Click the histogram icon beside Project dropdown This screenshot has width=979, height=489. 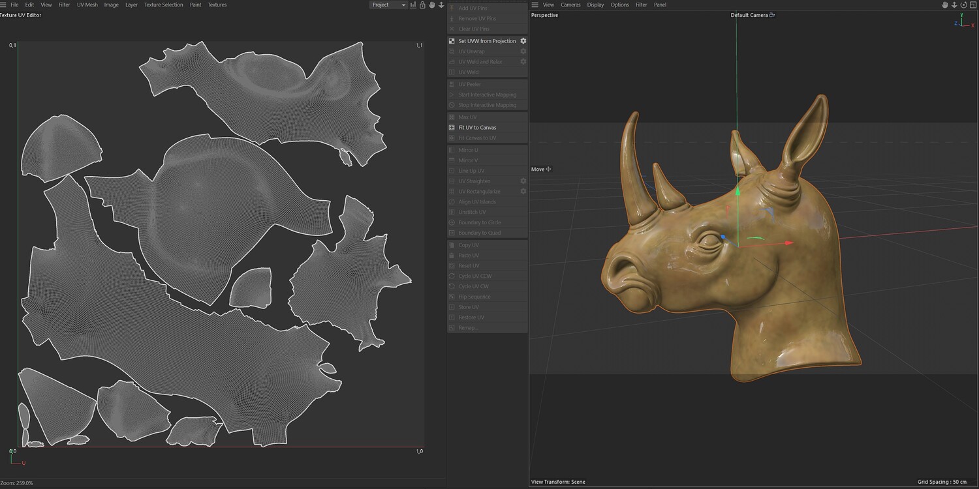click(413, 5)
